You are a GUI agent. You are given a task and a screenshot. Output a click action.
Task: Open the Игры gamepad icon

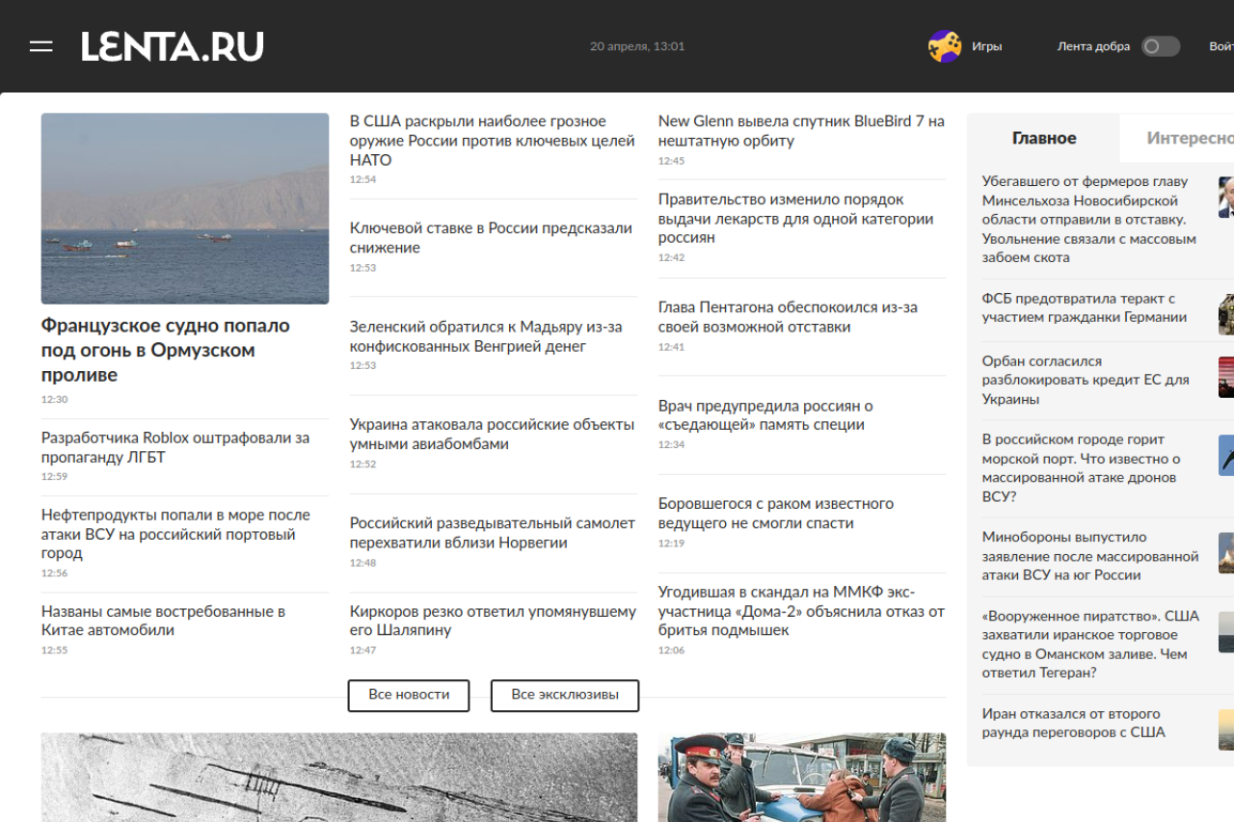tap(944, 46)
